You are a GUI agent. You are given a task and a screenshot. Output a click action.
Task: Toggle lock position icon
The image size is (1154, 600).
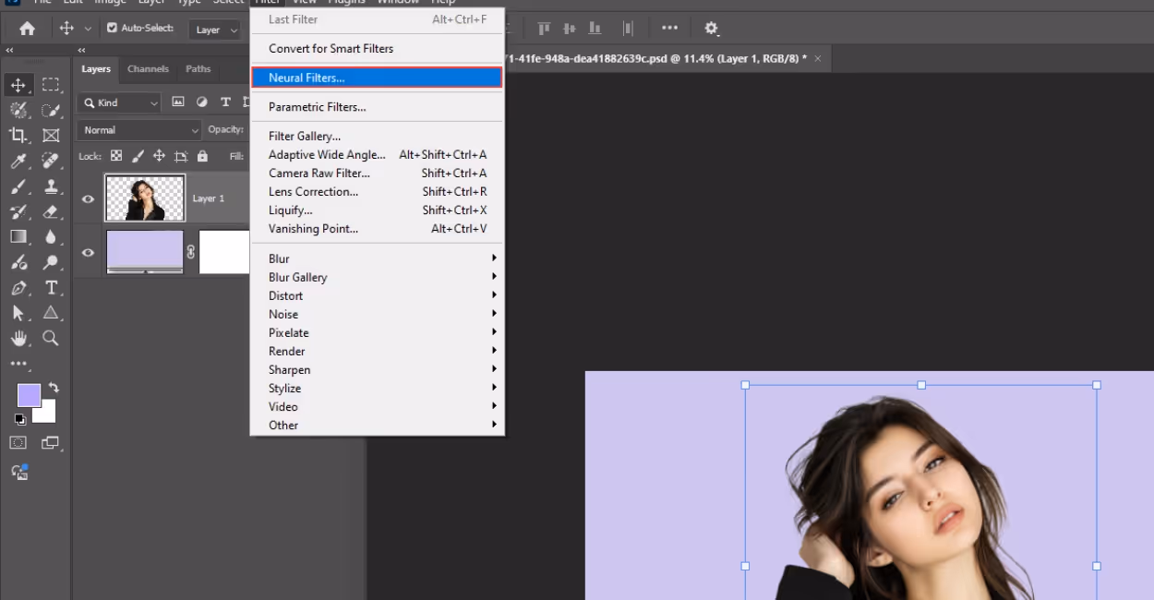[x=159, y=156]
